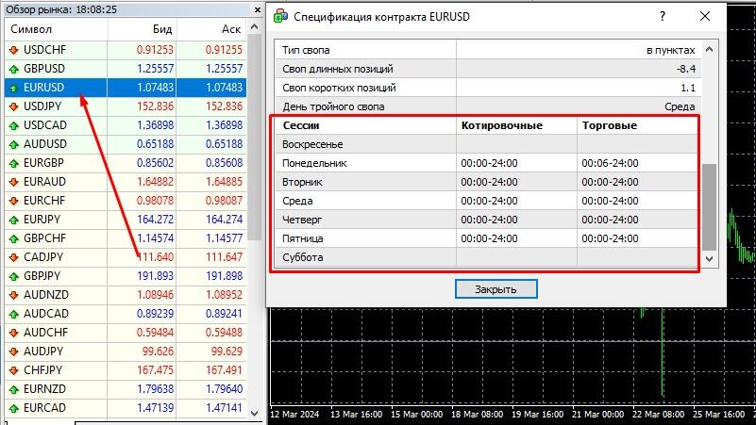Click the Вторник session row
Viewport: 756px width, 425px height.
click(486, 182)
